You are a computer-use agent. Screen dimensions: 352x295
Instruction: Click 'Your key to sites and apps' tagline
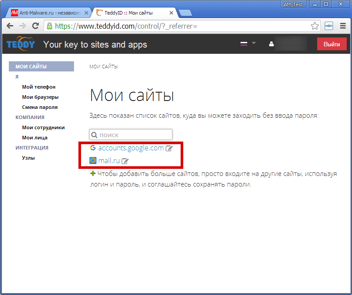tap(95, 45)
